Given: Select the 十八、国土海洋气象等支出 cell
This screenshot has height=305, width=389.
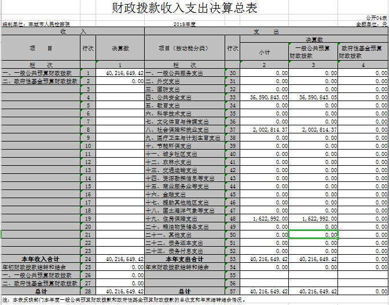Looking at the screenshot, I should point(185,210).
